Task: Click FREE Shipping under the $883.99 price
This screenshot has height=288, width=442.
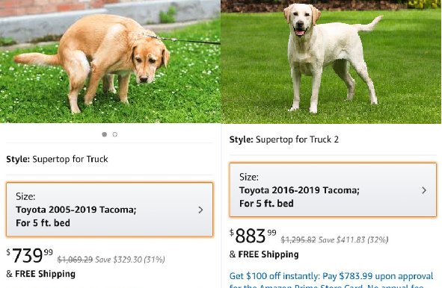Action: click(x=268, y=254)
